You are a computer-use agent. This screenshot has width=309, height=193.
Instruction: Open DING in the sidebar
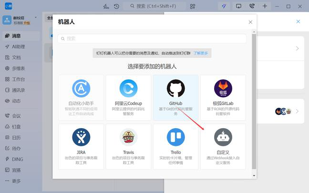(x=21, y=159)
